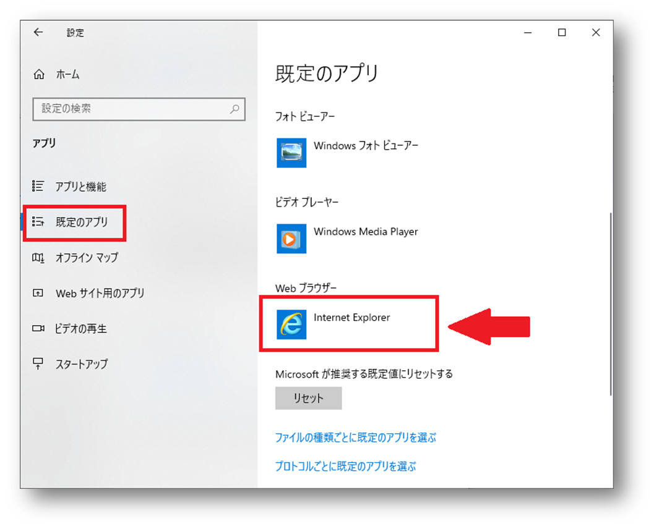Click the ビデオ プレーヤー section heading
This screenshot has height=529, width=654.
306,202
